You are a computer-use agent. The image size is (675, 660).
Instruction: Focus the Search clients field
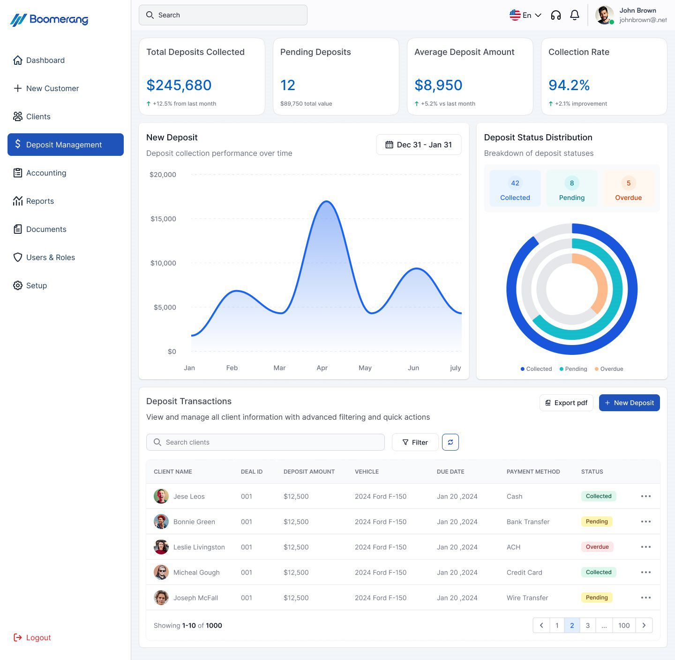tap(265, 442)
